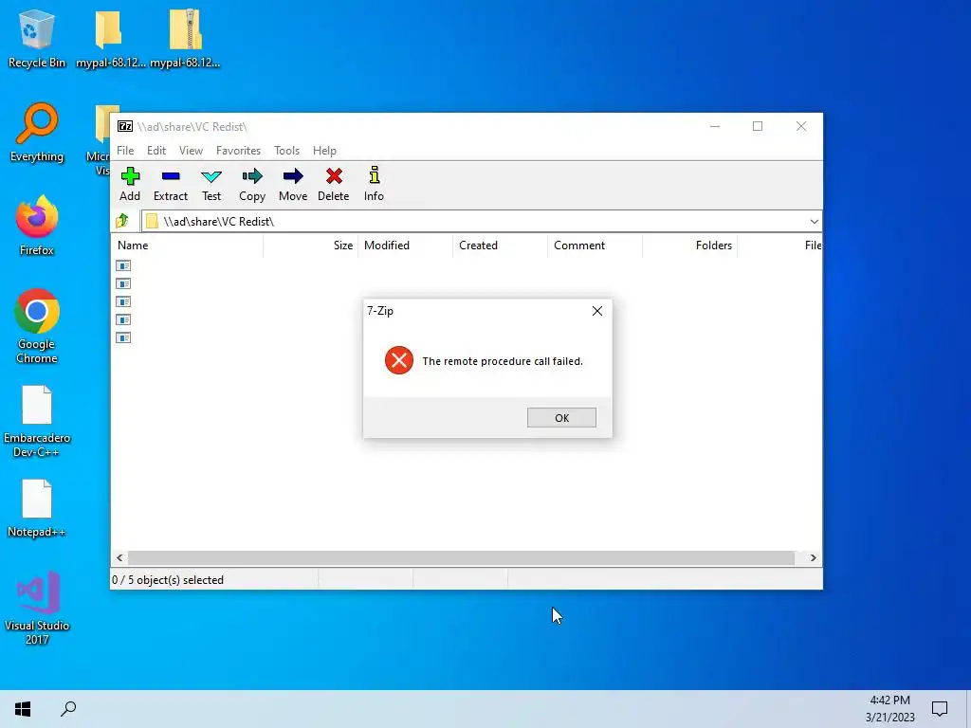Click the horizontal scrollbar track
The height and width of the screenshot is (728, 971).
(461, 557)
